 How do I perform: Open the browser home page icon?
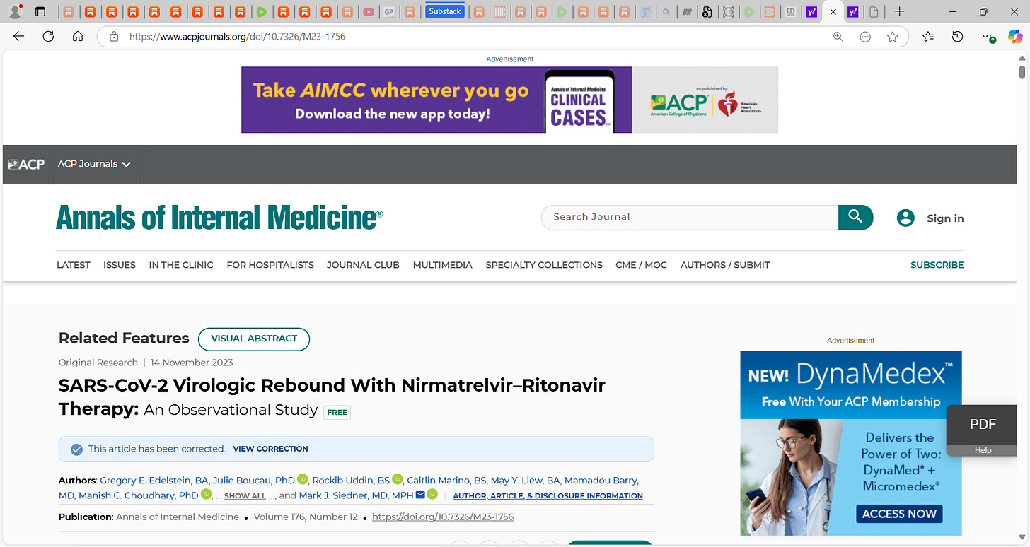coord(78,37)
